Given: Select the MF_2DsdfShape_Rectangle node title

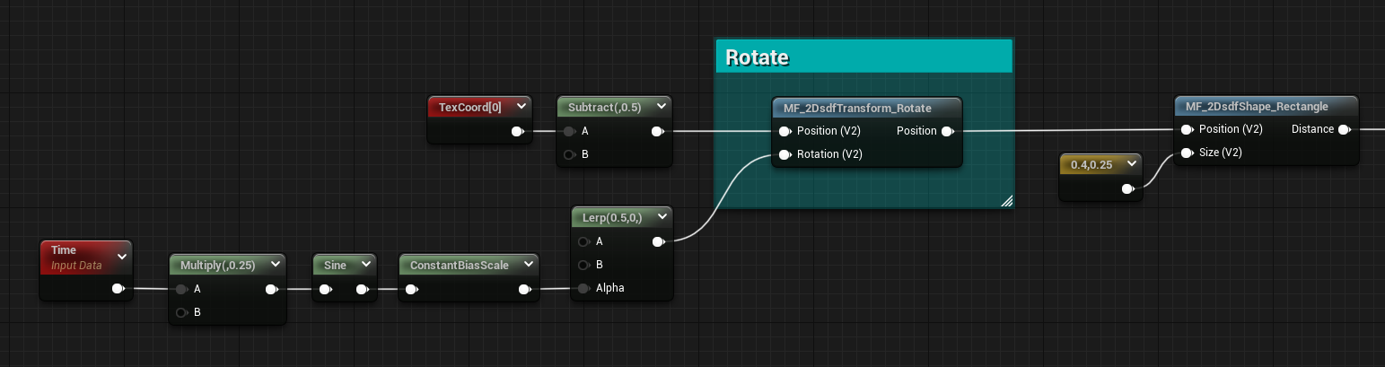Looking at the screenshot, I should click(1257, 106).
